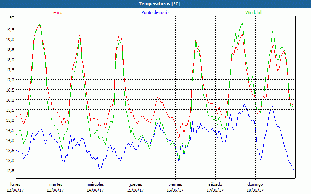Select the martes day label

pyautogui.click(x=56, y=184)
